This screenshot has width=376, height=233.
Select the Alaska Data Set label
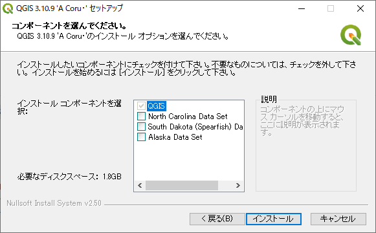[175, 137]
